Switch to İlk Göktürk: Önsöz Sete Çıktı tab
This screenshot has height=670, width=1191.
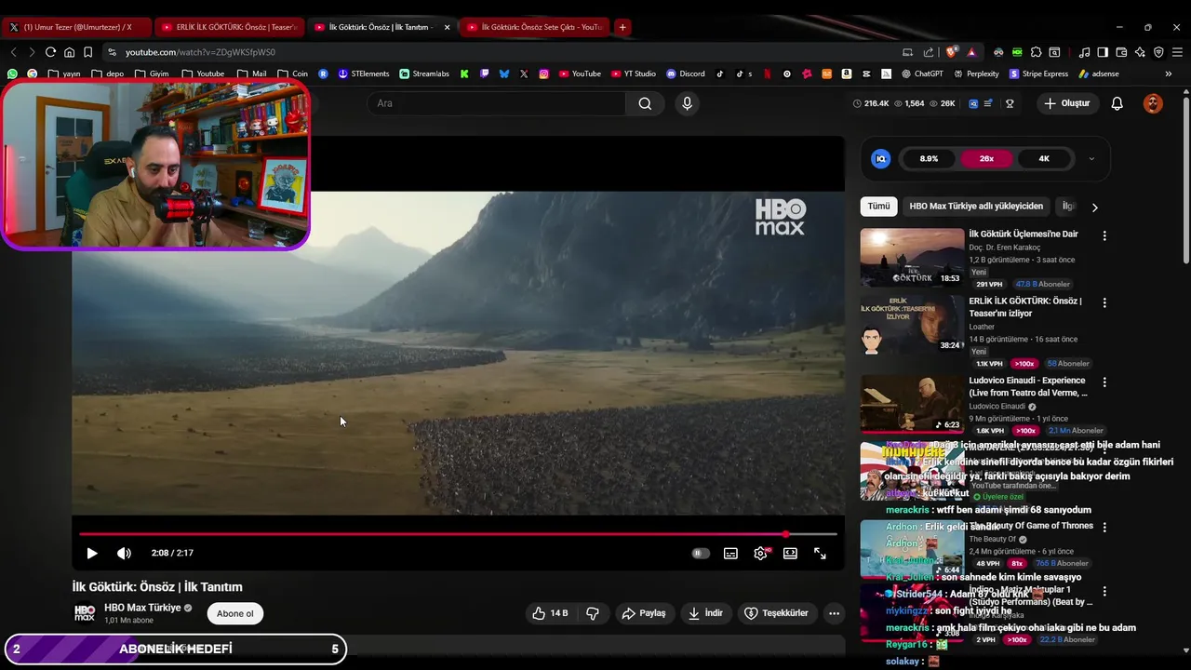pos(533,27)
